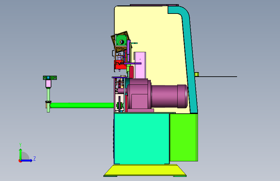Select the spring-green base cabinet
Viewport: 280px width, 181px height.
141,138
